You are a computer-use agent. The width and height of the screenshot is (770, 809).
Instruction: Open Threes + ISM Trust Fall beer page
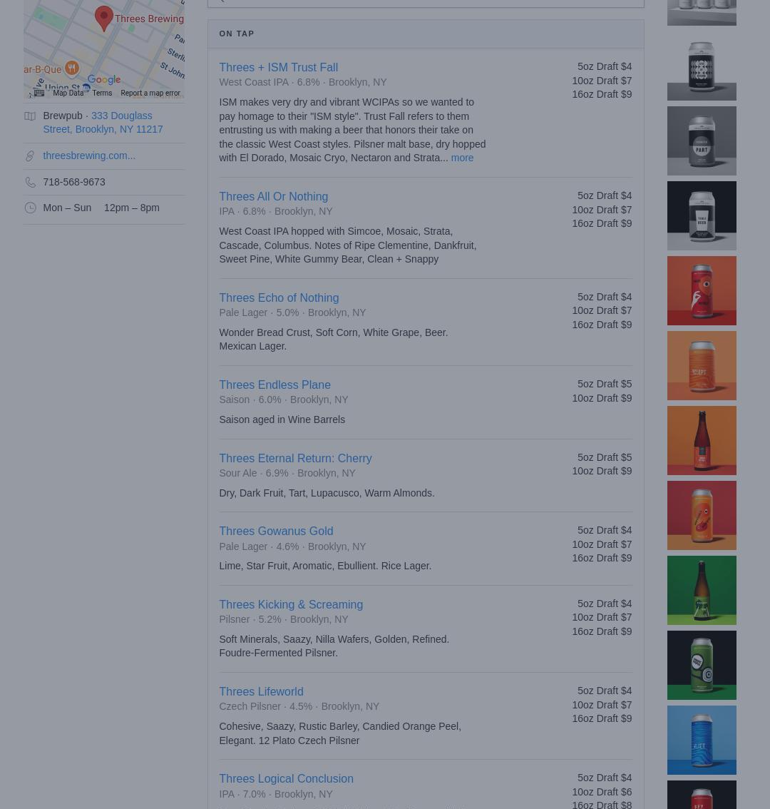pos(278,67)
